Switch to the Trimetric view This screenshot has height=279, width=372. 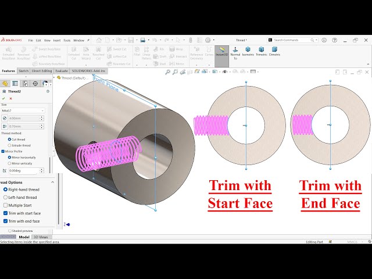coord(262,51)
